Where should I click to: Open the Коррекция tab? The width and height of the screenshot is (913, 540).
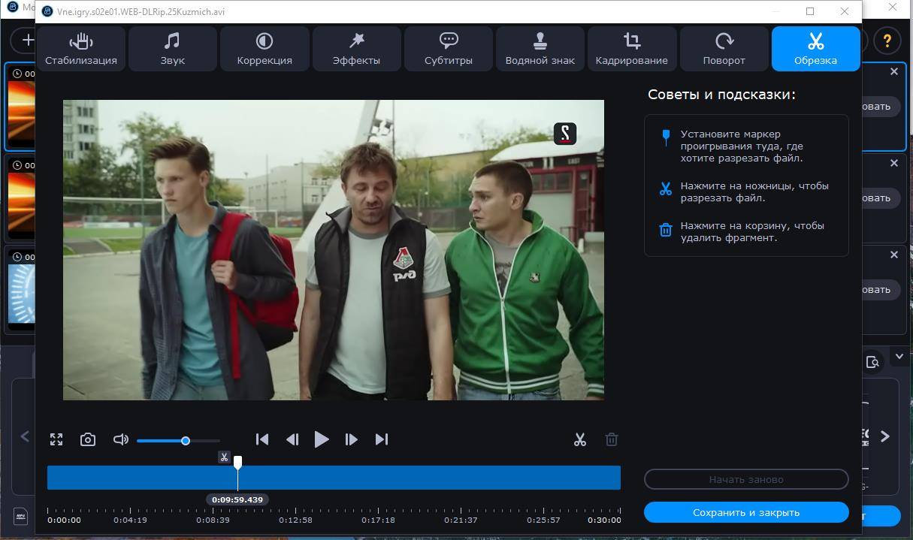pos(265,49)
